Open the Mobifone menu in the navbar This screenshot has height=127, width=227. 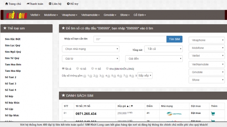51,15
